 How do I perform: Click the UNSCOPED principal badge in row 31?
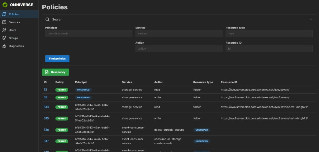point(83,90)
